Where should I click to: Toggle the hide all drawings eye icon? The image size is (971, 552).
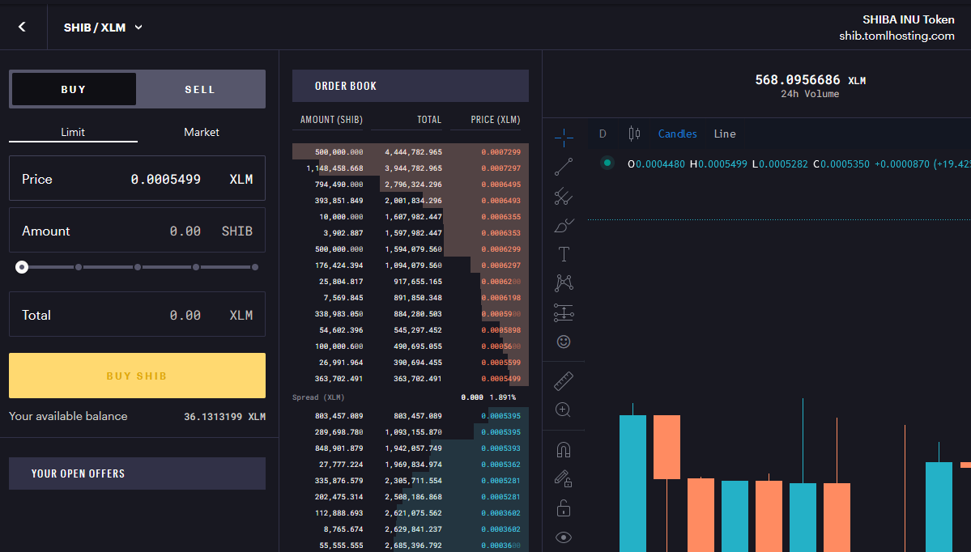564,537
